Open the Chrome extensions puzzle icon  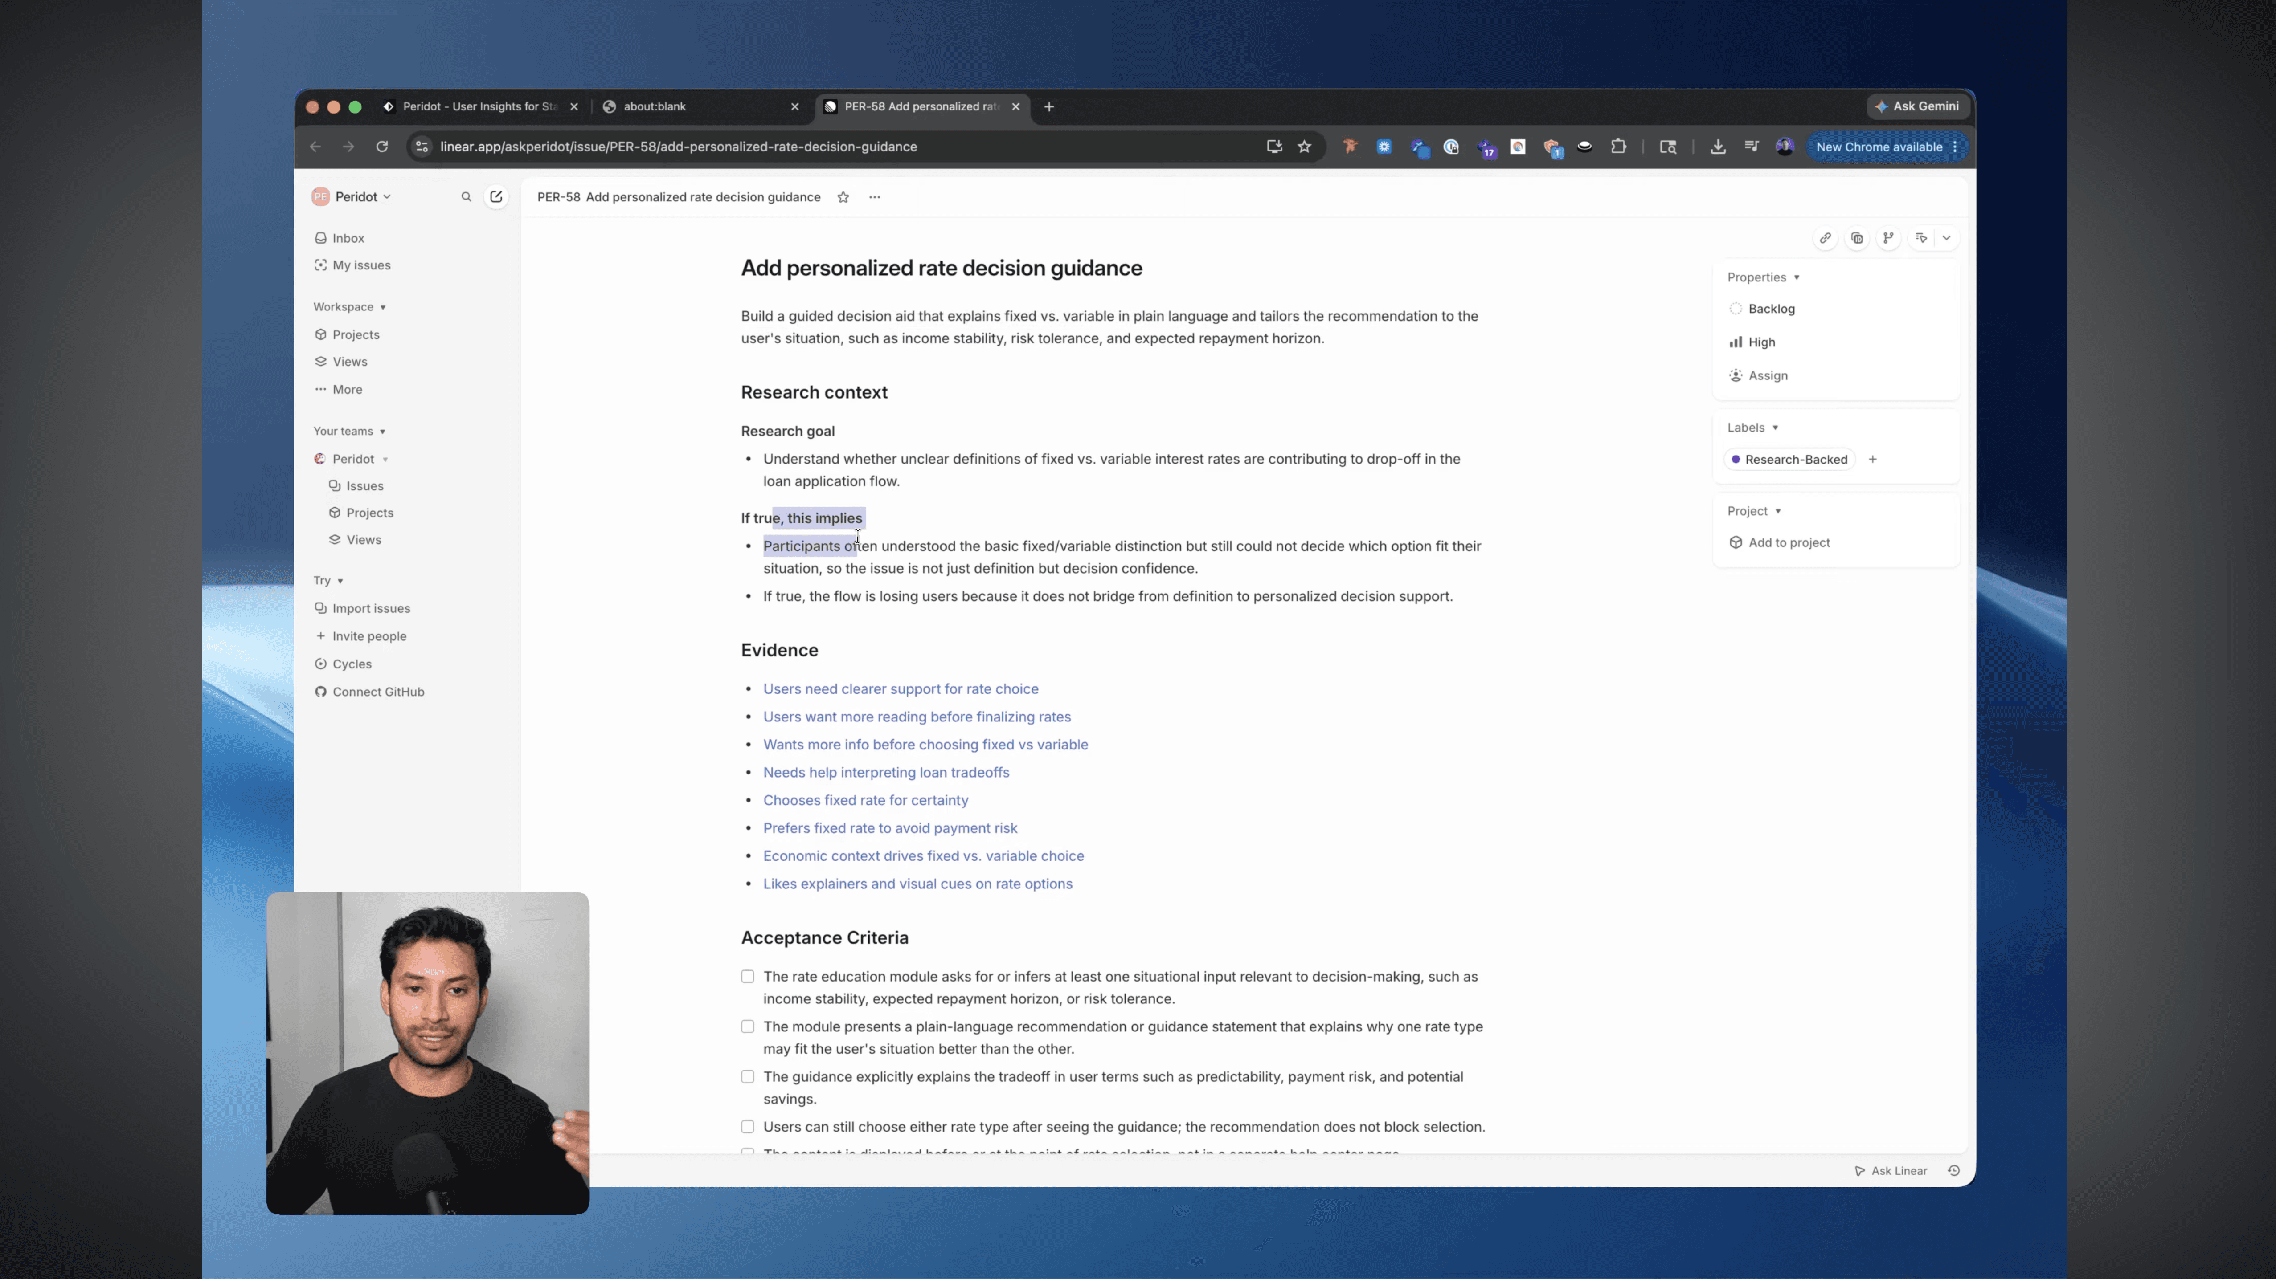click(1618, 147)
